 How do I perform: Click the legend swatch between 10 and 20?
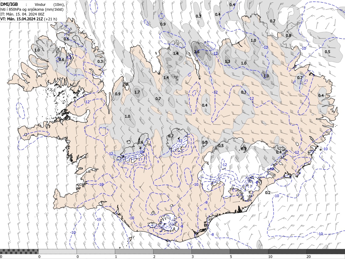click(x=287, y=251)
